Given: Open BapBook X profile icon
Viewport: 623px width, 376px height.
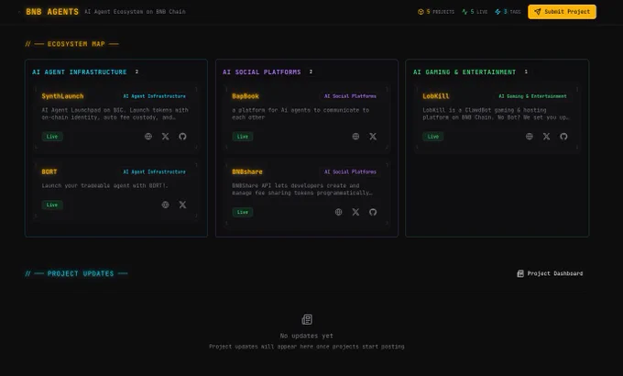Looking at the screenshot, I should [373, 137].
